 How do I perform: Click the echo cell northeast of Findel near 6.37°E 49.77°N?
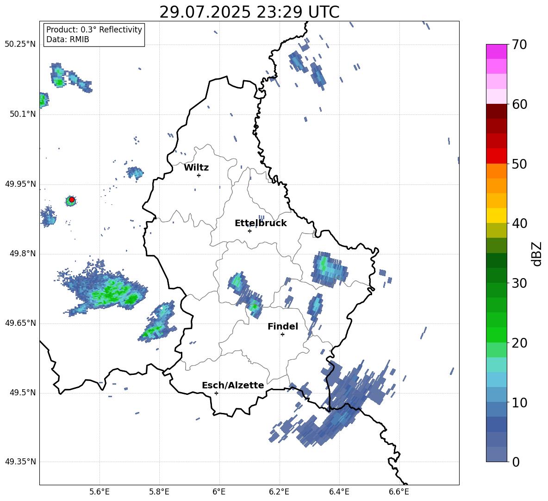(329, 269)
